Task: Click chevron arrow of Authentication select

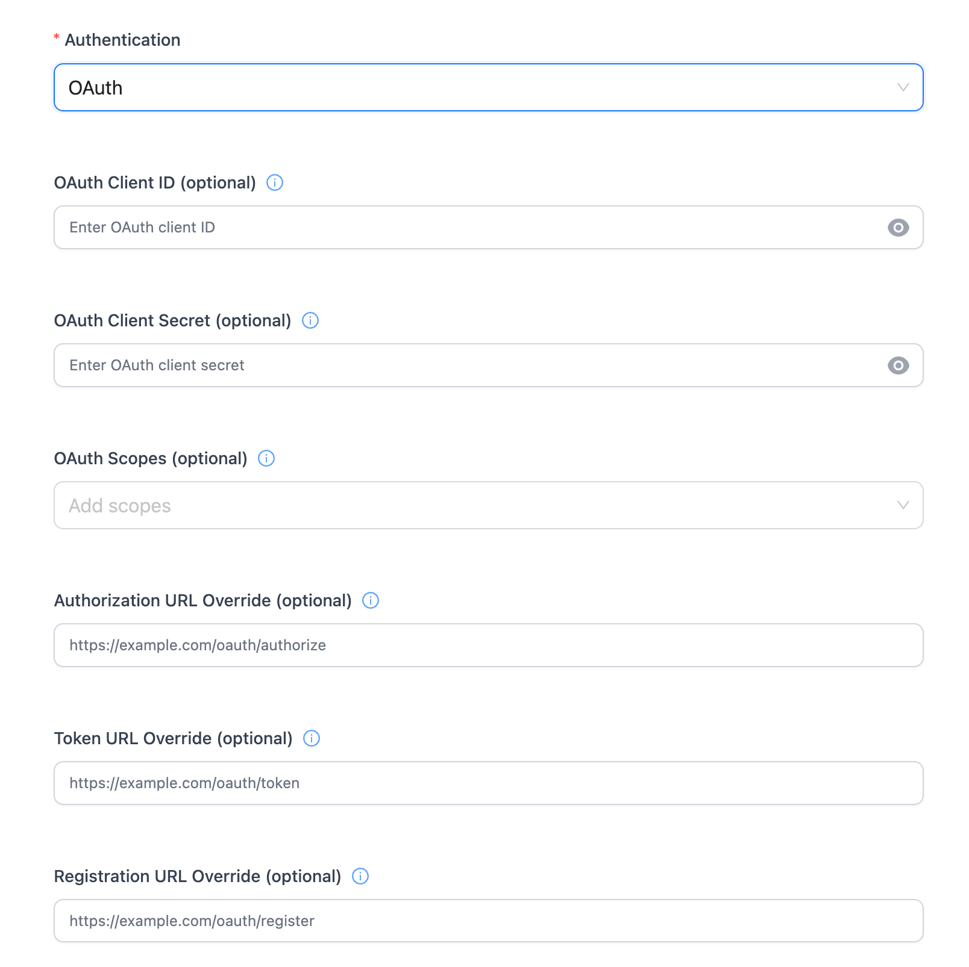Action: pyautogui.click(x=903, y=88)
